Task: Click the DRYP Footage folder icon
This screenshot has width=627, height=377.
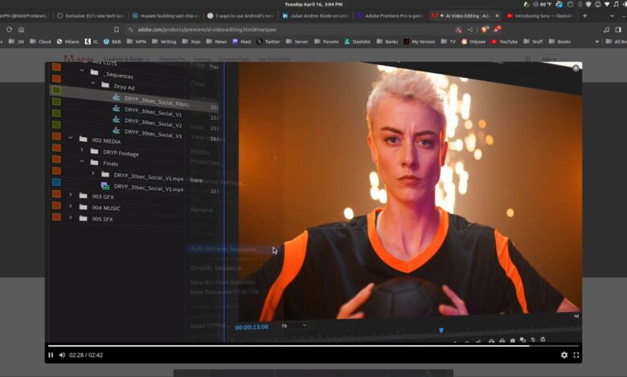Action: [94, 151]
